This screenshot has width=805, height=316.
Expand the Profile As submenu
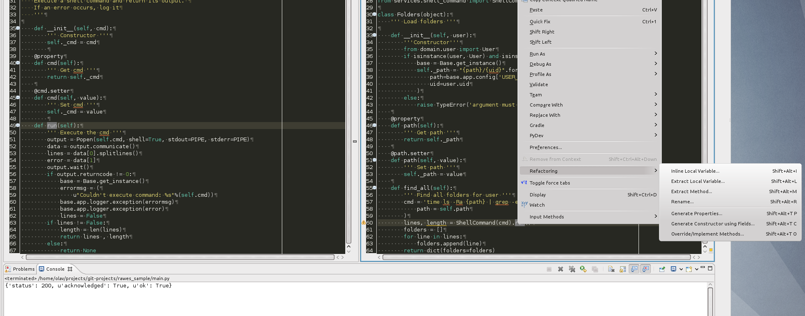(589, 74)
